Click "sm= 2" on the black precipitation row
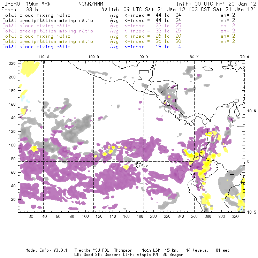 228,21
